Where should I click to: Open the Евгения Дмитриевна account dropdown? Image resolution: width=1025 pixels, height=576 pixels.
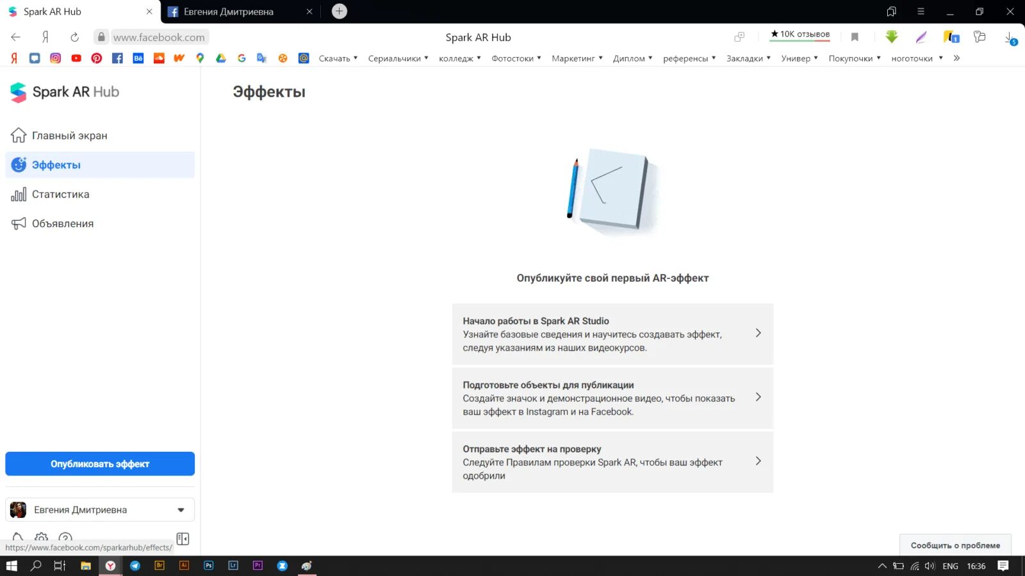pyautogui.click(x=100, y=510)
